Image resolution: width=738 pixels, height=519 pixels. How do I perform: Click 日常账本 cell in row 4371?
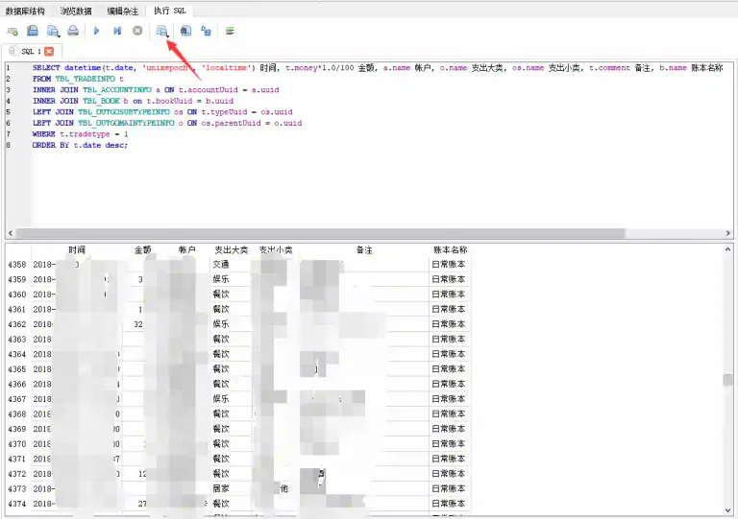click(x=449, y=459)
